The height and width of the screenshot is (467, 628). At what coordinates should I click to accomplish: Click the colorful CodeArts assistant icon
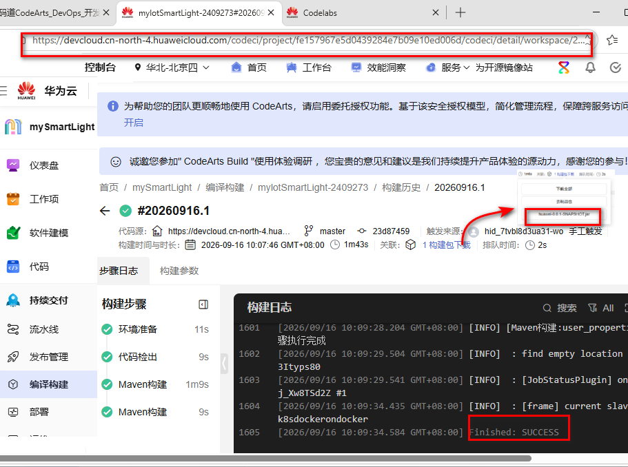click(x=564, y=68)
